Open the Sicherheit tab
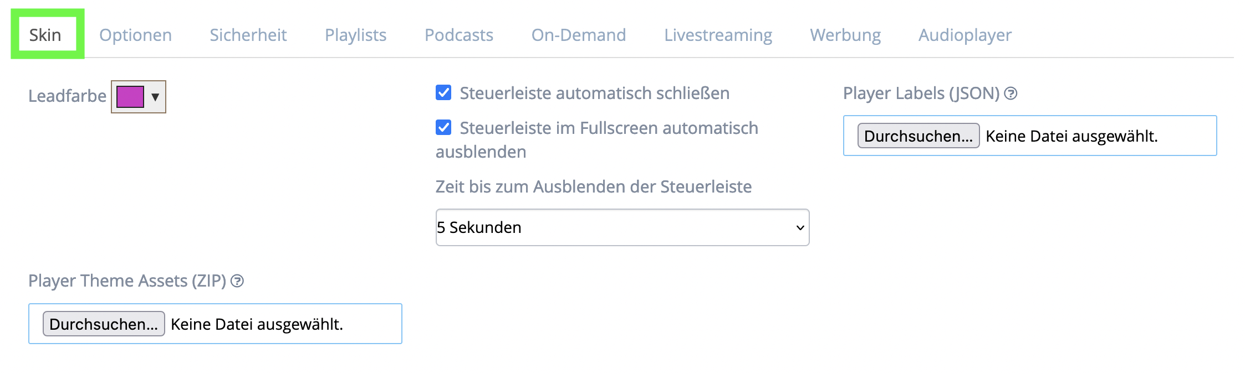This screenshot has height=374, width=1245. pyautogui.click(x=248, y=35)
